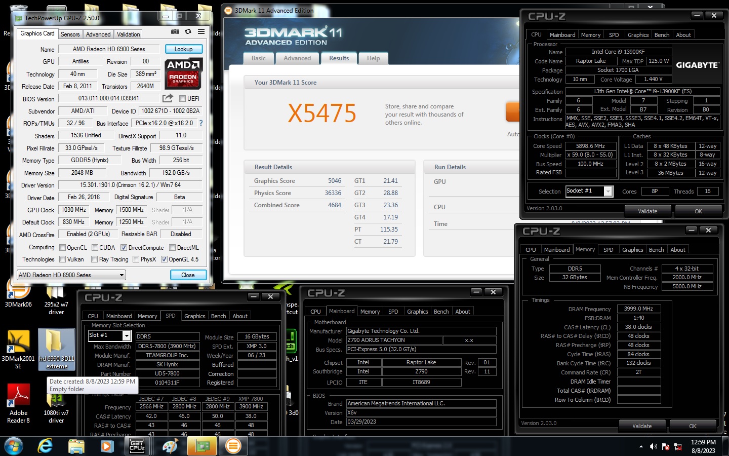Open the Adobe Reader 8 desktop shortcut
729x456 pixels.
click(x=18, y=404)
